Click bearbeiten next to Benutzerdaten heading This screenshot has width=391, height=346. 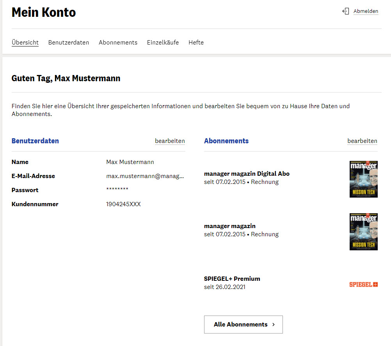click(170, 141)
